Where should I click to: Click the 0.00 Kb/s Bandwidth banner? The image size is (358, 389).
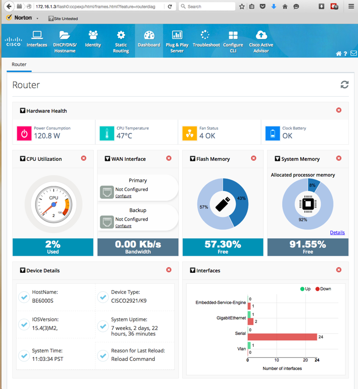click(138, 247)
